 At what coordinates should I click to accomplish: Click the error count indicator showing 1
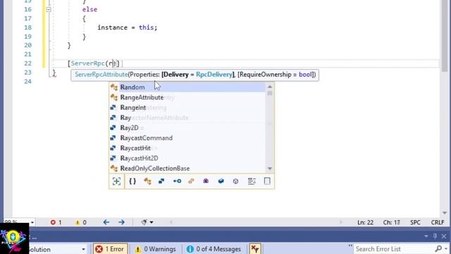[x=56, y=222]
